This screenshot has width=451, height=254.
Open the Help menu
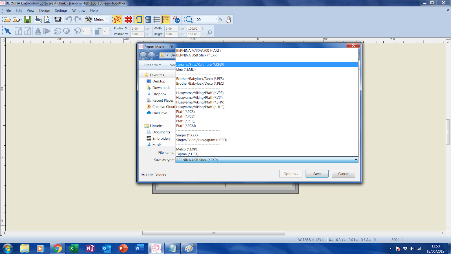(x=94, y=10)
